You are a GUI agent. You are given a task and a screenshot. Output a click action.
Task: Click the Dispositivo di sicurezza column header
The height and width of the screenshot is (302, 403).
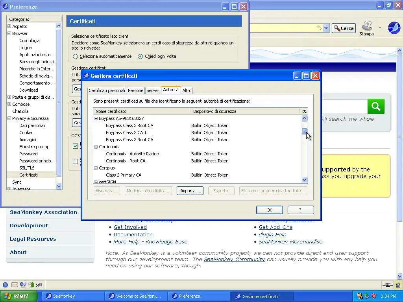pyautogui.click(x=246, y=111)
